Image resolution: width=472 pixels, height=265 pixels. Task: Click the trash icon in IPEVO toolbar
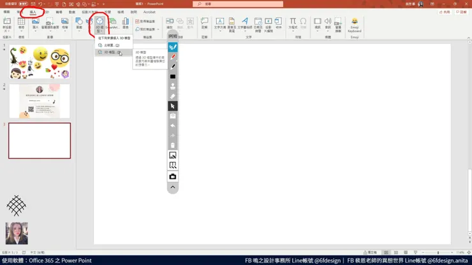pyautogui.click(x=173, y=146)
